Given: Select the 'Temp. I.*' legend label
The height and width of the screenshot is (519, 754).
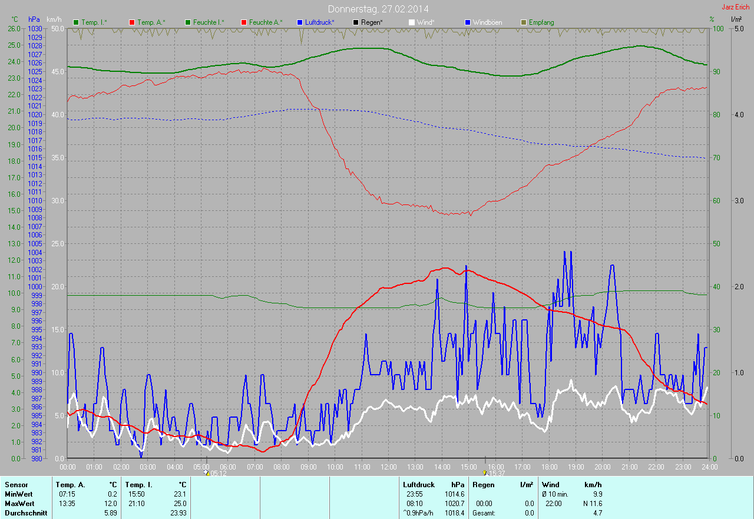Looking at the screenshot, I should [94, 22].
